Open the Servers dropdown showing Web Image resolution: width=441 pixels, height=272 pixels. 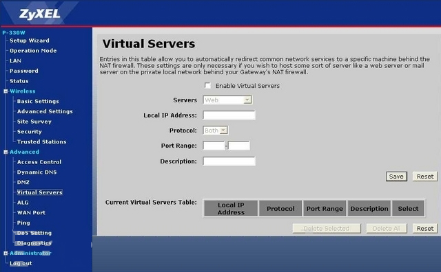click(x=227, y=100)
